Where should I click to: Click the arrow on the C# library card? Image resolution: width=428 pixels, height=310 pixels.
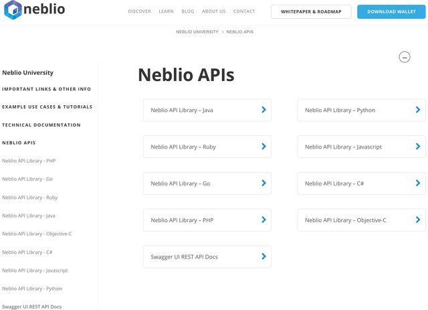point(418,183)
